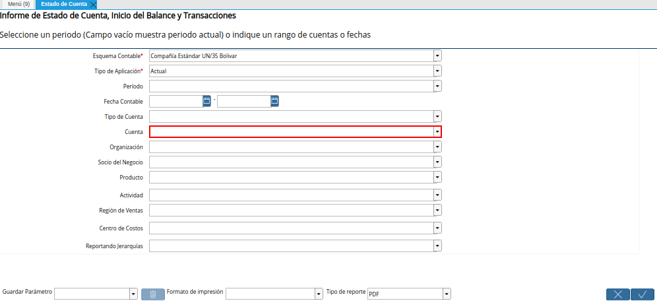
Task: Open the Fecha Contable end date calendar
Action: [x=275, y=101]
